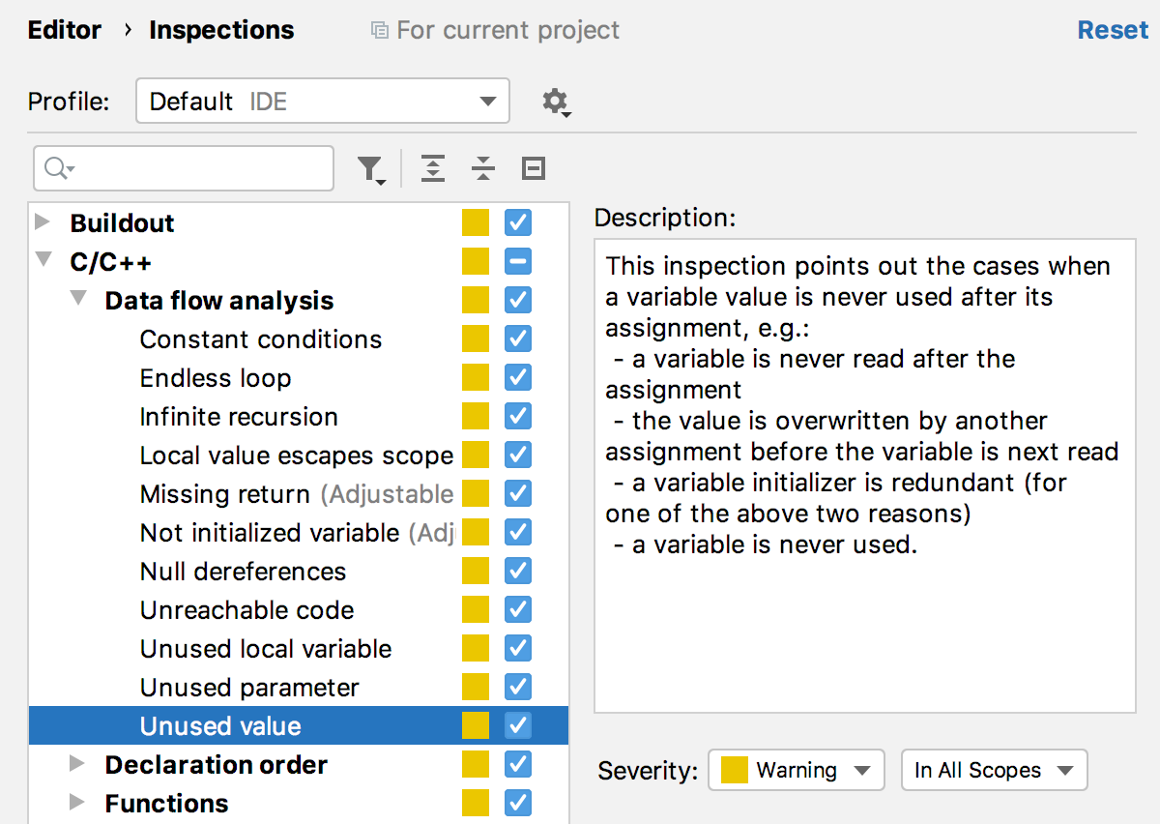Disable Unused parameter inspection checkbox

point(518,688)
